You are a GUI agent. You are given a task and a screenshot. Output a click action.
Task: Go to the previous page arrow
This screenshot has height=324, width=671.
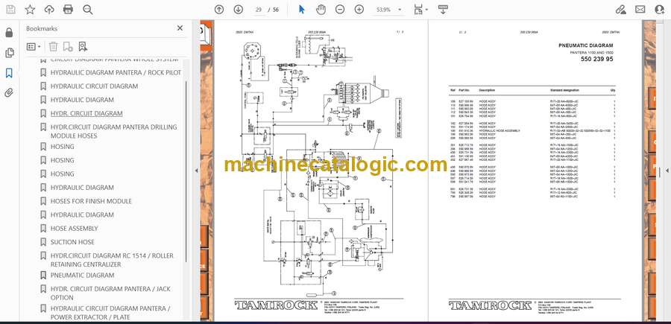(x=219, y=10)
